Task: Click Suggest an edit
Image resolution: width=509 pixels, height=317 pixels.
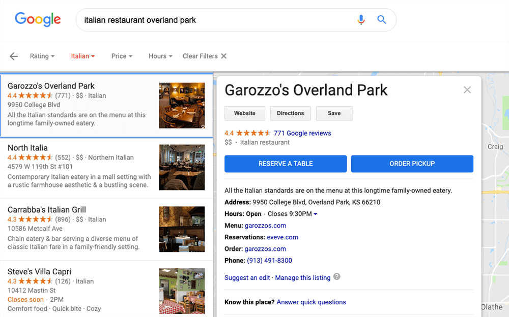Action: tap(247, 278)
